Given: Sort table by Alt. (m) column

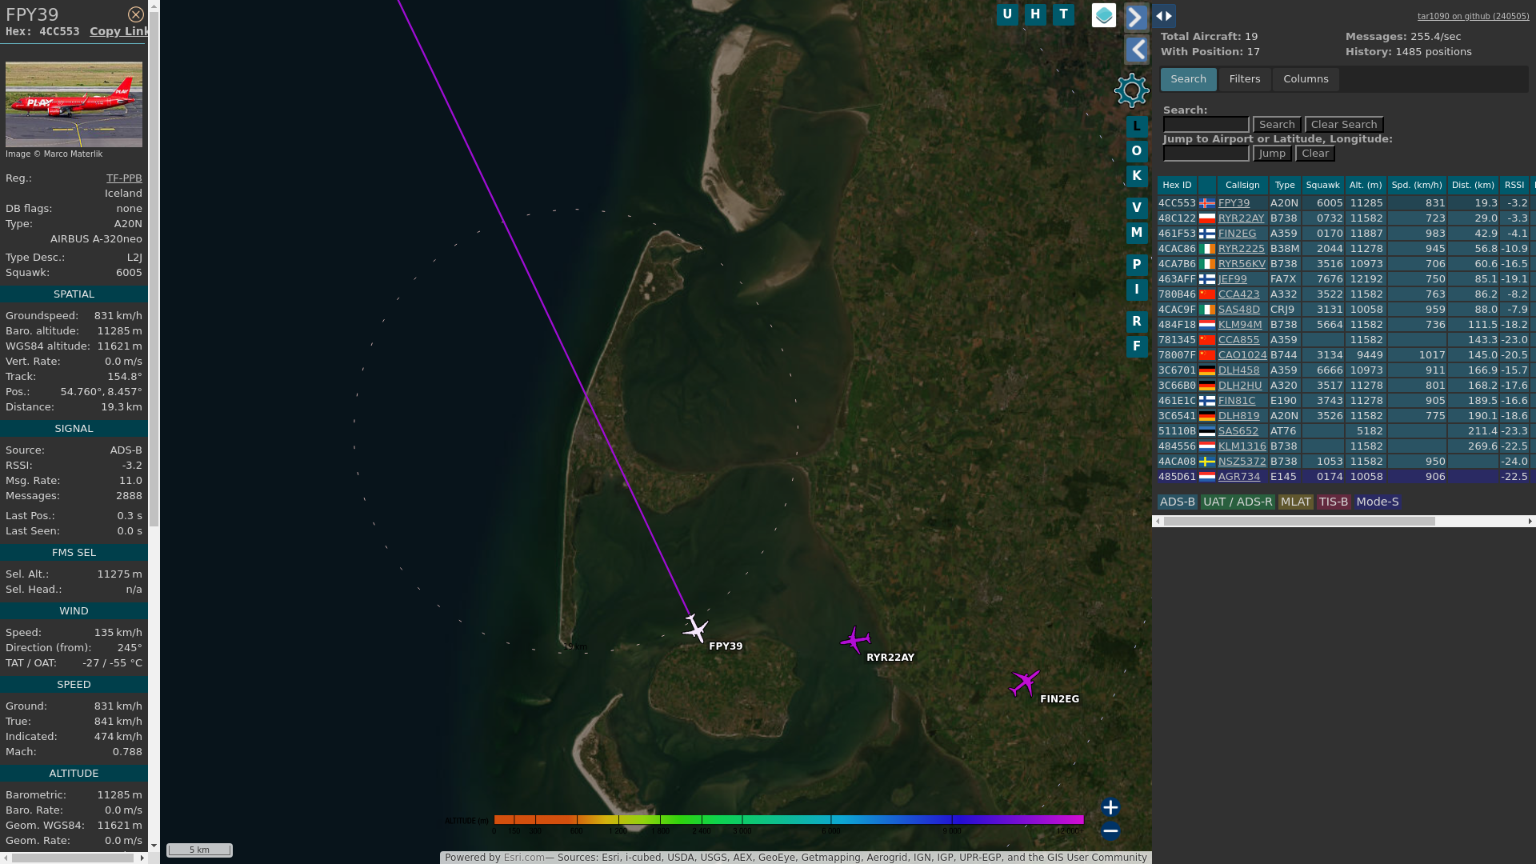Looking at the screenshot, I should (x=1365, y=185).
